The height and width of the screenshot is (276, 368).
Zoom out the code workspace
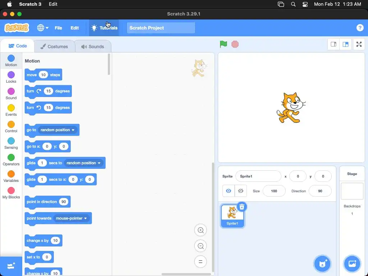point(201,246)
